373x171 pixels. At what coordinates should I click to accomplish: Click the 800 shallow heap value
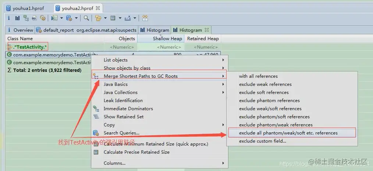[x=177, y=55]
